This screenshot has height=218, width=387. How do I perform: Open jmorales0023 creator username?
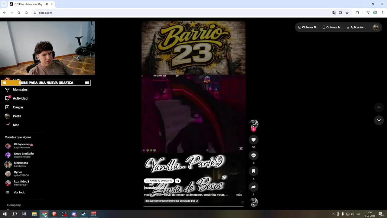[x=155, y=188]
